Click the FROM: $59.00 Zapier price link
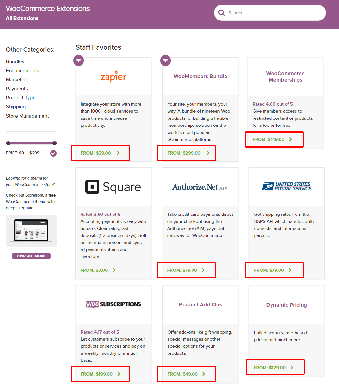339x389 pixels. click(96, 153)
